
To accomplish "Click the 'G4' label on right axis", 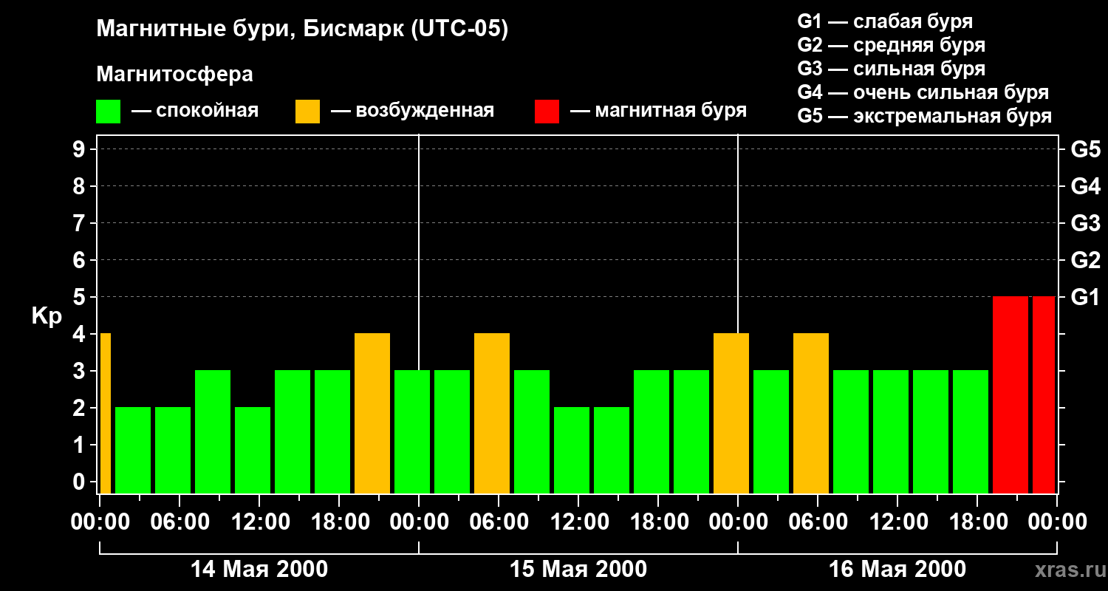I will click(1085, 186).
